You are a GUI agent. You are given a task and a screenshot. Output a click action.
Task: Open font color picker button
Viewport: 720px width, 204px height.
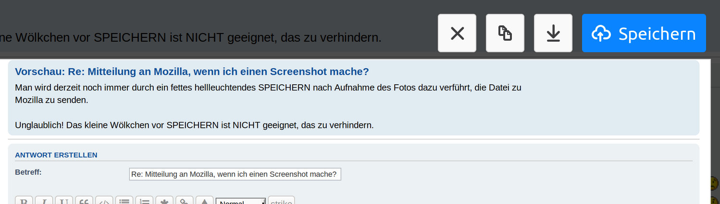(204, 201)
